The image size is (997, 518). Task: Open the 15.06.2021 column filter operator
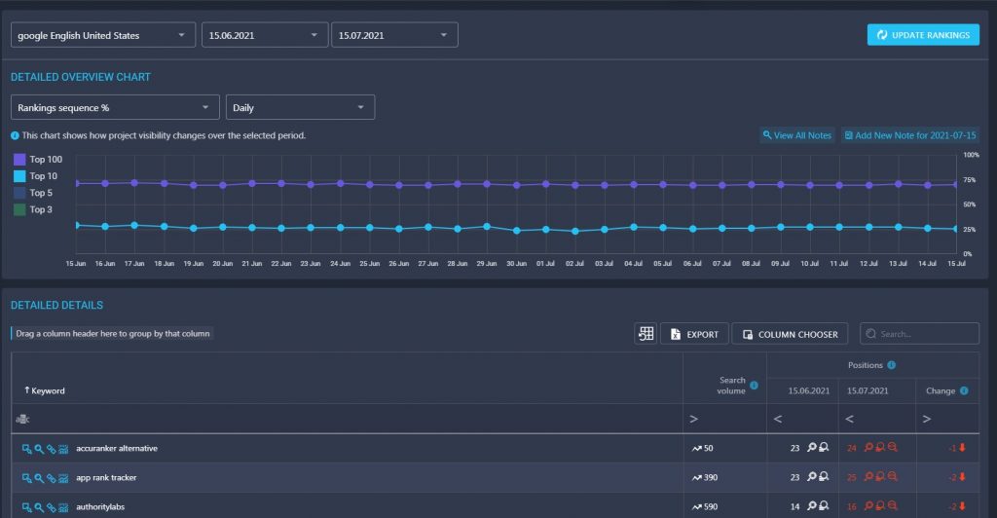click(x=778, y=419)
